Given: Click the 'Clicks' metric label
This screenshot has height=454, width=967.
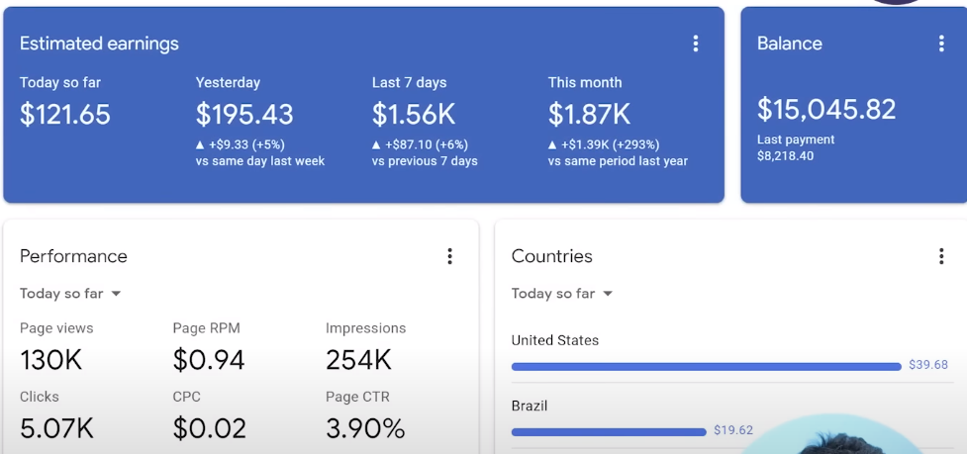Looking at the screenshot, I should click(x=40, y=397).
